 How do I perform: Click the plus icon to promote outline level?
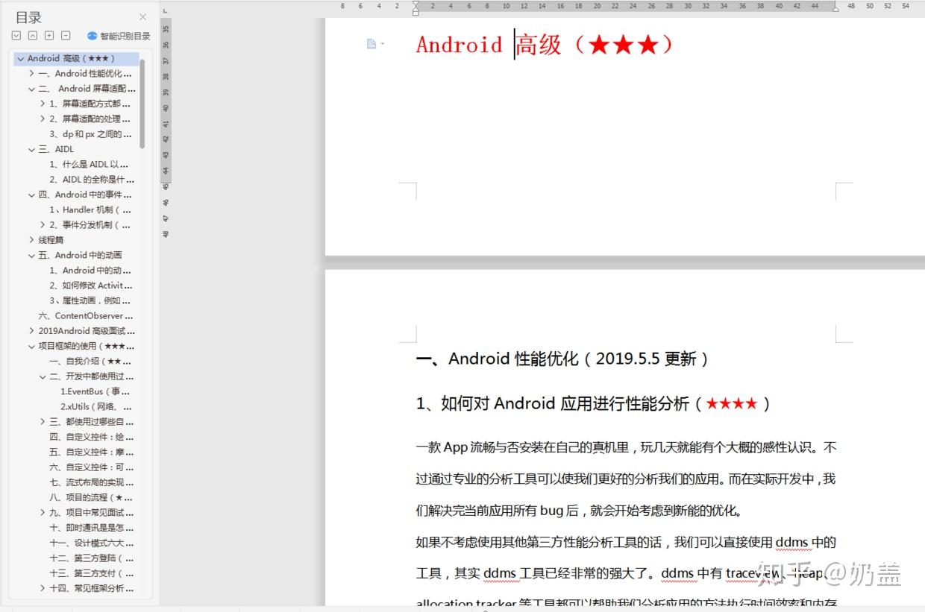(49, 35)
